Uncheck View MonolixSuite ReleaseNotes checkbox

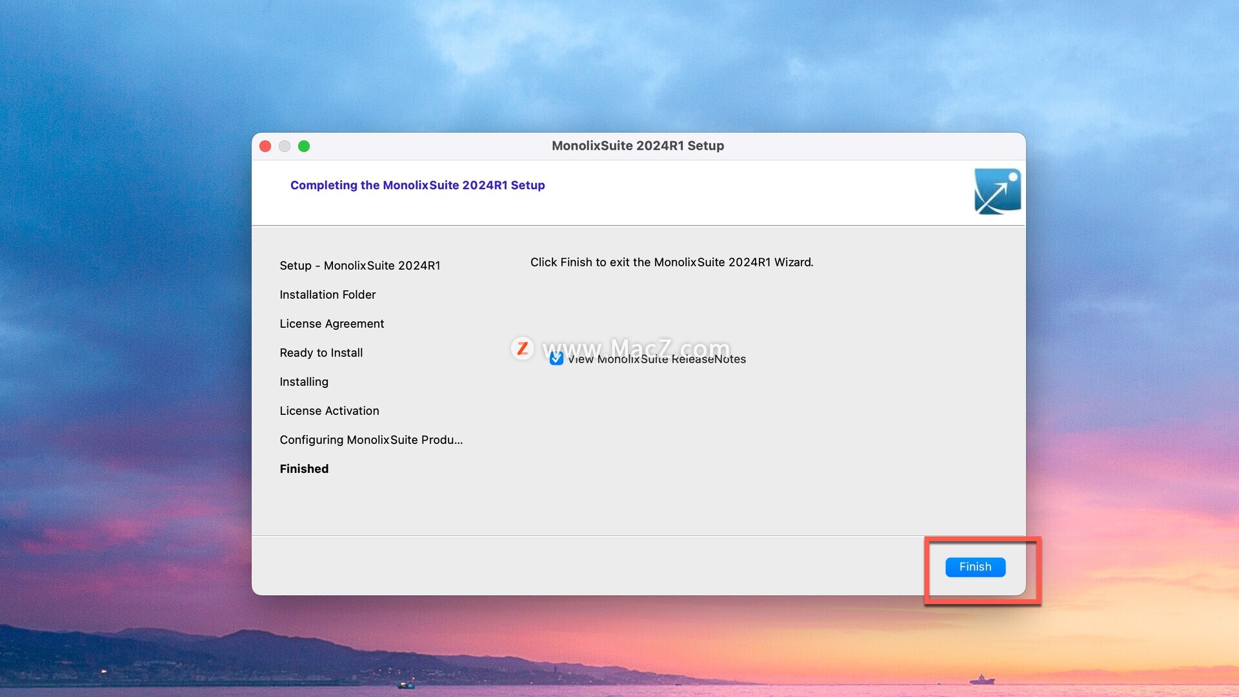[x=556, y=359]
